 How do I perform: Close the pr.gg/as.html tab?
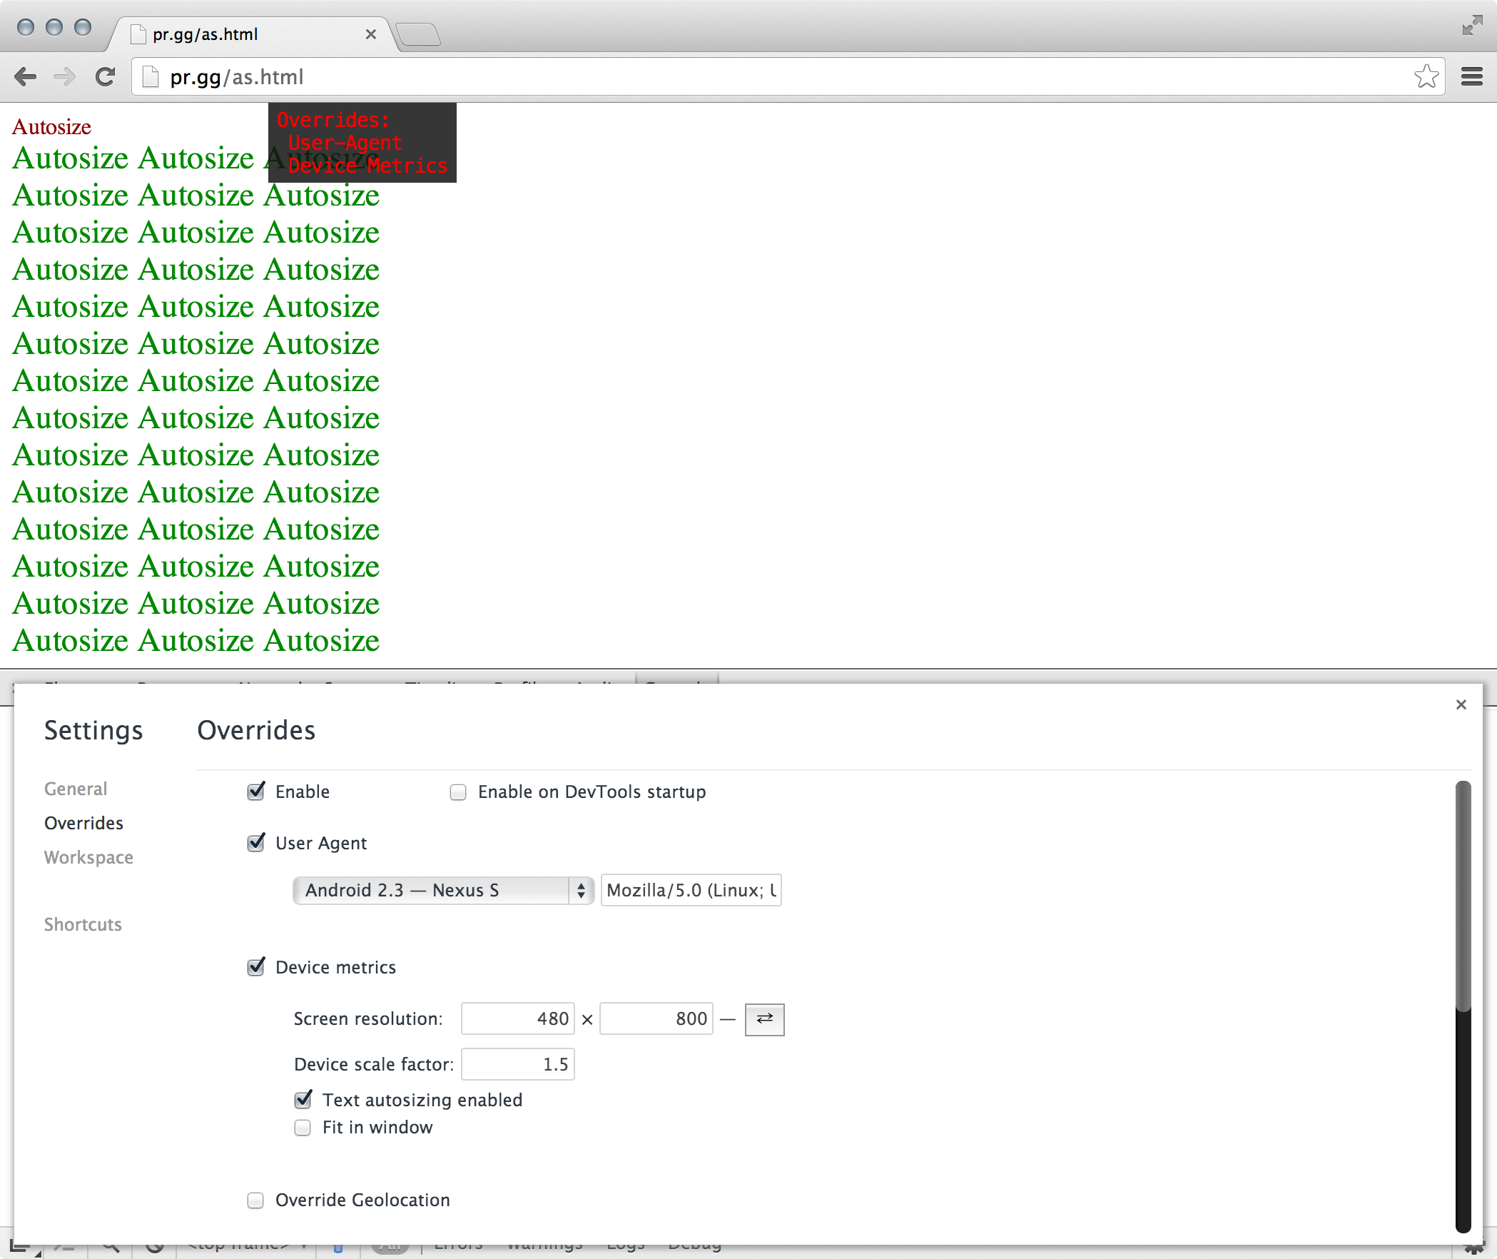pyautogui.click(x=370, y=34)
